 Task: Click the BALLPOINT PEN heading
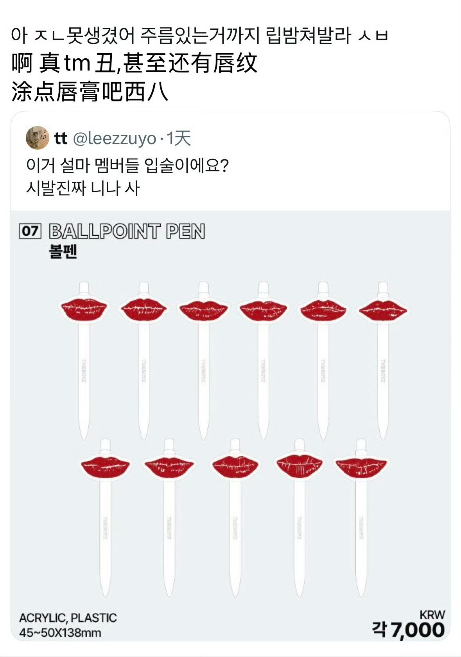pos(127,231)
